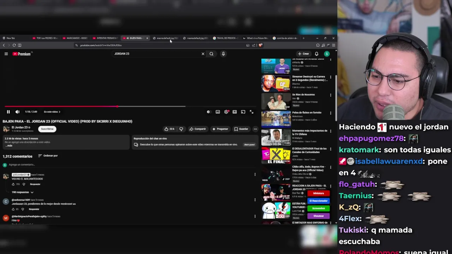Click the green Screenshot overlay button
This screenshot has height=254, width=452.
319,208
